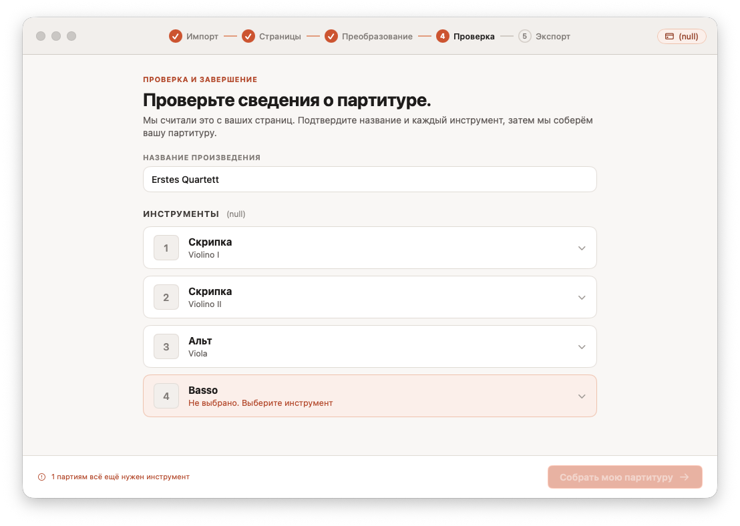740x526 pixels.
Task: Click the 'Не выбрано. Выберите инструмент' warning text
Action: pyautogui.click(x=260, y=403)
